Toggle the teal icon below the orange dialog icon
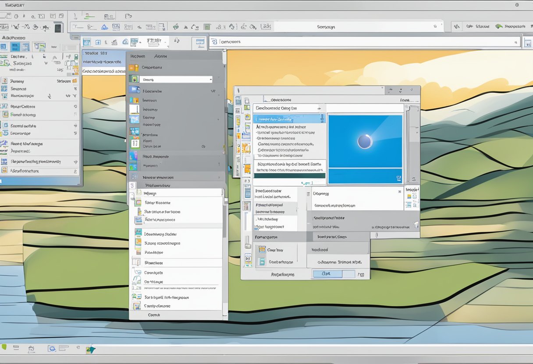Image resolution: width=533 pixels, height=364 pixels. [262, 262]
